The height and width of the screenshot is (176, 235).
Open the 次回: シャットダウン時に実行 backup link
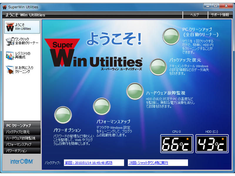click(148, 163)
